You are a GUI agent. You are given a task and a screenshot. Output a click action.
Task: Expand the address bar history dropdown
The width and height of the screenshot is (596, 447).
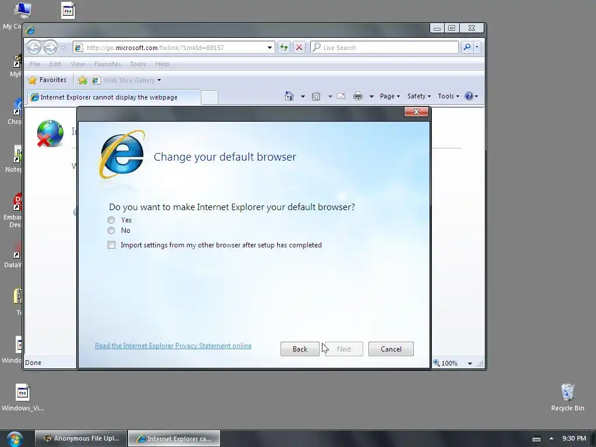[x=269, y=48]
